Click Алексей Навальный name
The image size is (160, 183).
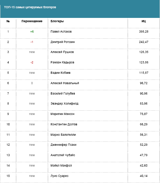click(x=65, y=83)
